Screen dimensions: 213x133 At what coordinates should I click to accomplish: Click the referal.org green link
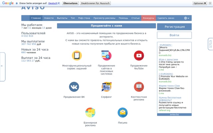[x=164, y=110]
